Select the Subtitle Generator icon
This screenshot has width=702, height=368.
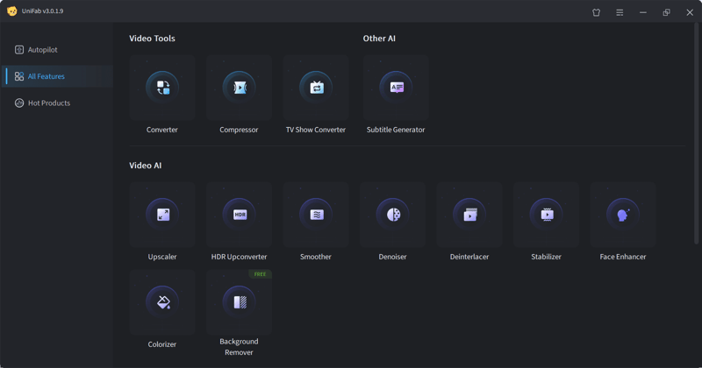(x=396, y=88)
